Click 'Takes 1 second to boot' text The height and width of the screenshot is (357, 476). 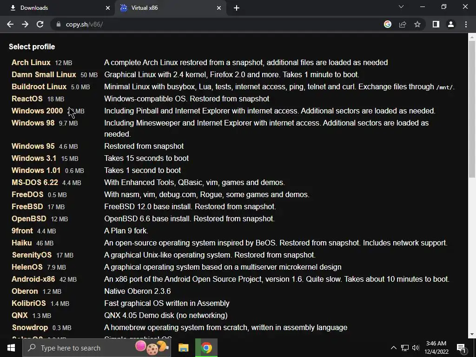coord(142,170)
